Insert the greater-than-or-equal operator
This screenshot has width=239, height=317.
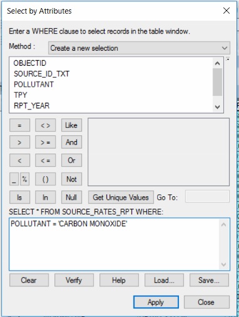pos(45,142)
